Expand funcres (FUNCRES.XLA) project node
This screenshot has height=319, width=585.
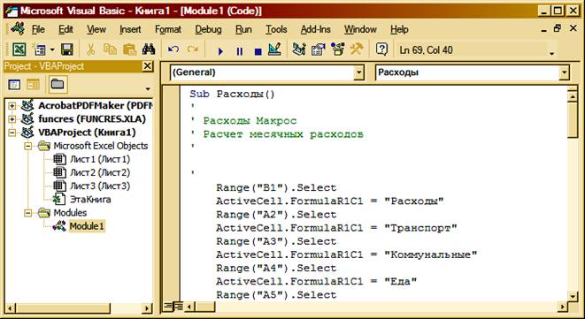[12, 119]
